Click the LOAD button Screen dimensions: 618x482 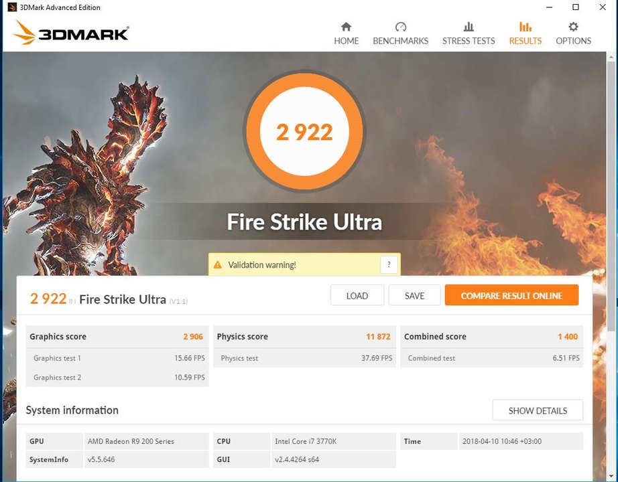[x=357, y=295]
